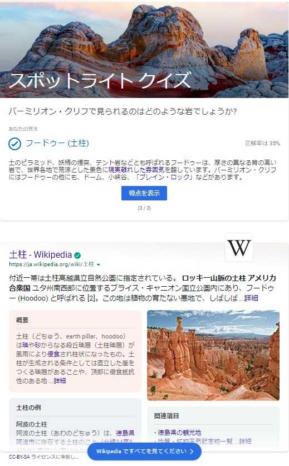Image resolution: width=289 pixels, height=466 pixels.
Task: Expand 詳細 in the 概要 card
Action: [x=60, y=381]
